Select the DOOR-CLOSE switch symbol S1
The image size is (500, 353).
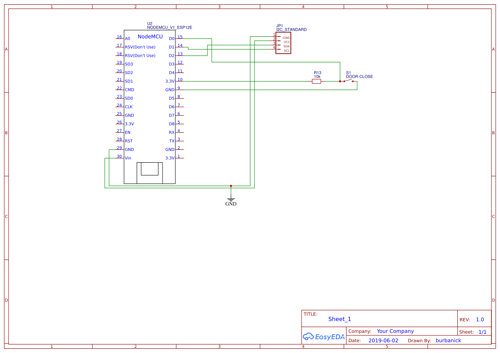coord(347,80)
